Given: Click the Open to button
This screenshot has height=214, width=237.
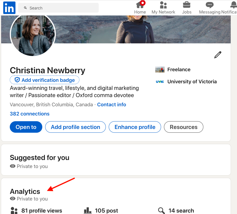Looking at the screenshot, I should tap(26, 127).
